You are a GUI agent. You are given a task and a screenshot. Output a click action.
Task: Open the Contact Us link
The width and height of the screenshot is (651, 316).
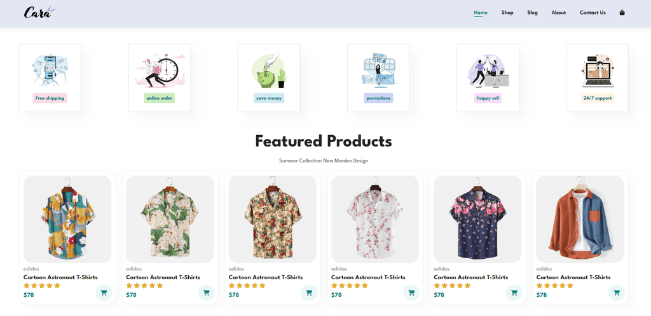(593, 13)
